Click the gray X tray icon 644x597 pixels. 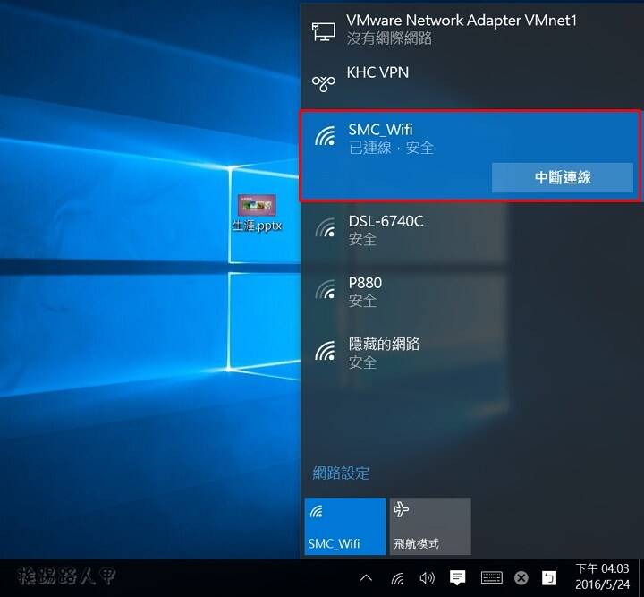tap(521, 578)
